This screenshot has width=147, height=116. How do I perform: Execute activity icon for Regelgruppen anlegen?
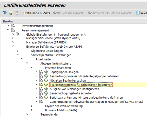(46, 72)
